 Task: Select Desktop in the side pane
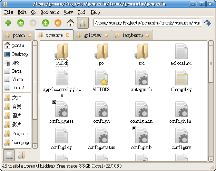click(20, 54)
